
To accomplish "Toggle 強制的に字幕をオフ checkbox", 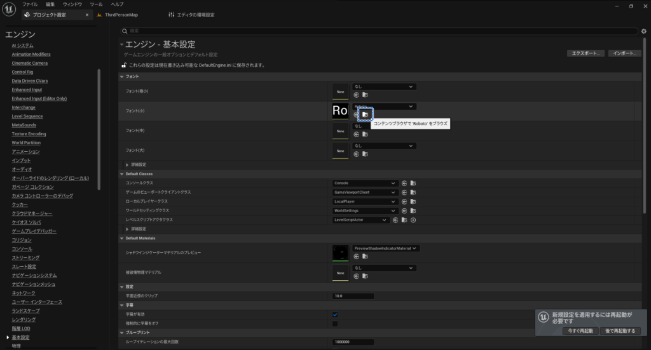I will pos(335,323).
